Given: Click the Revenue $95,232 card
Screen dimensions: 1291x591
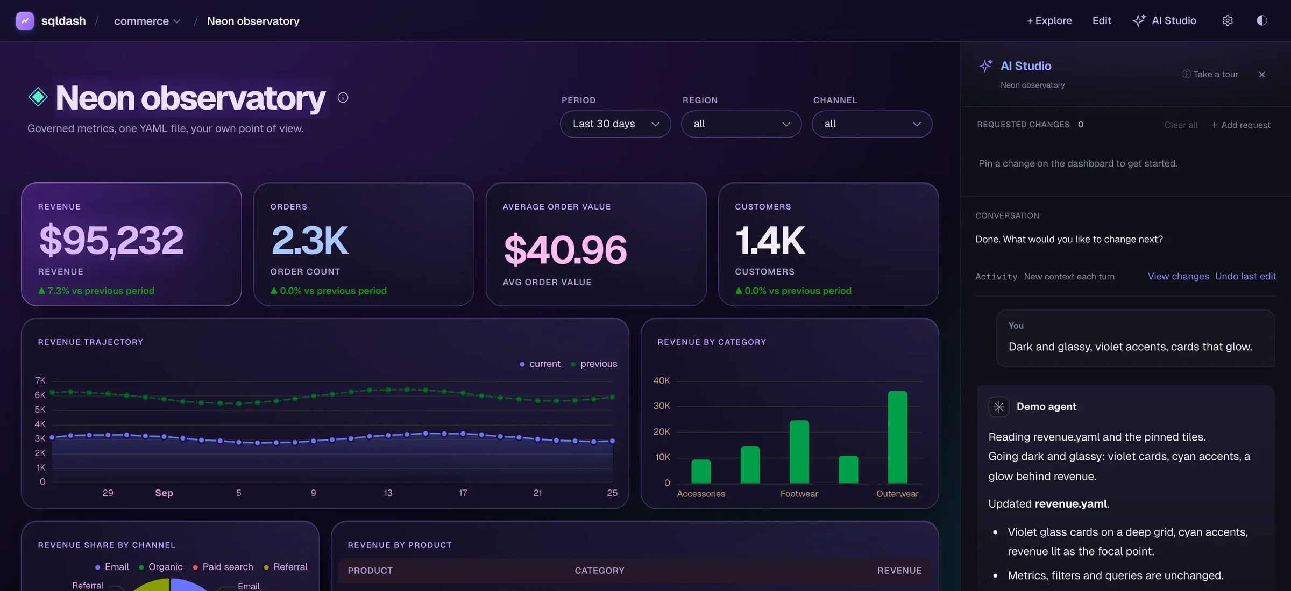Looking at the screenshot, I should click(x=131, y=244).
